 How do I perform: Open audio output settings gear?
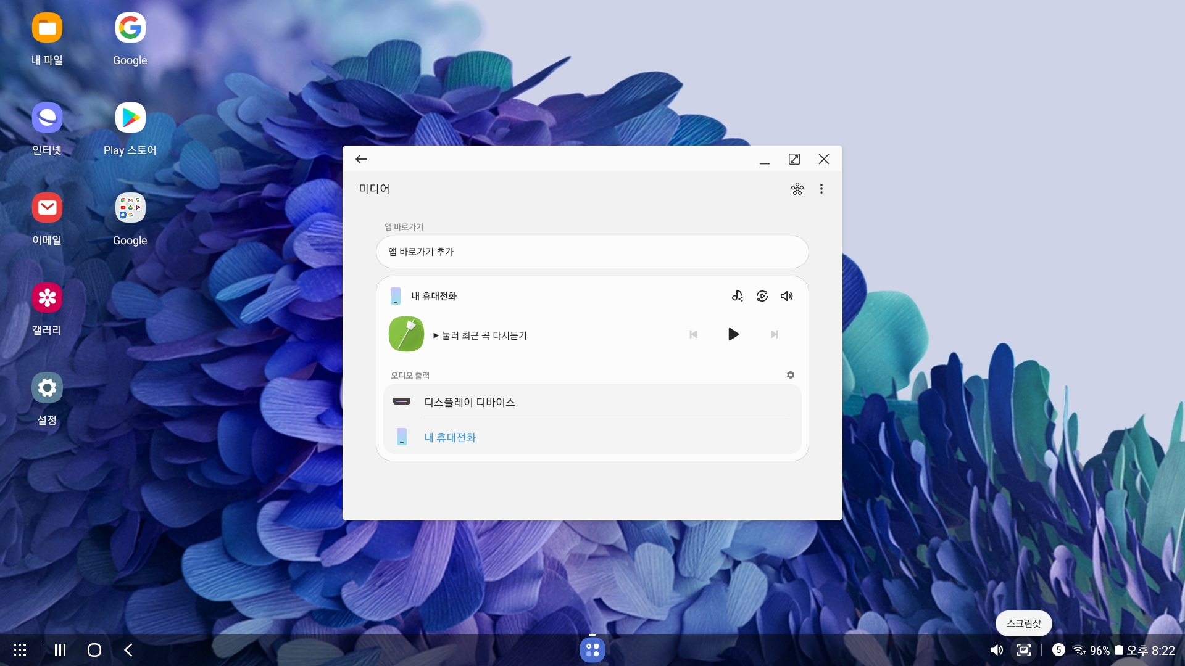tap(790, 375)
